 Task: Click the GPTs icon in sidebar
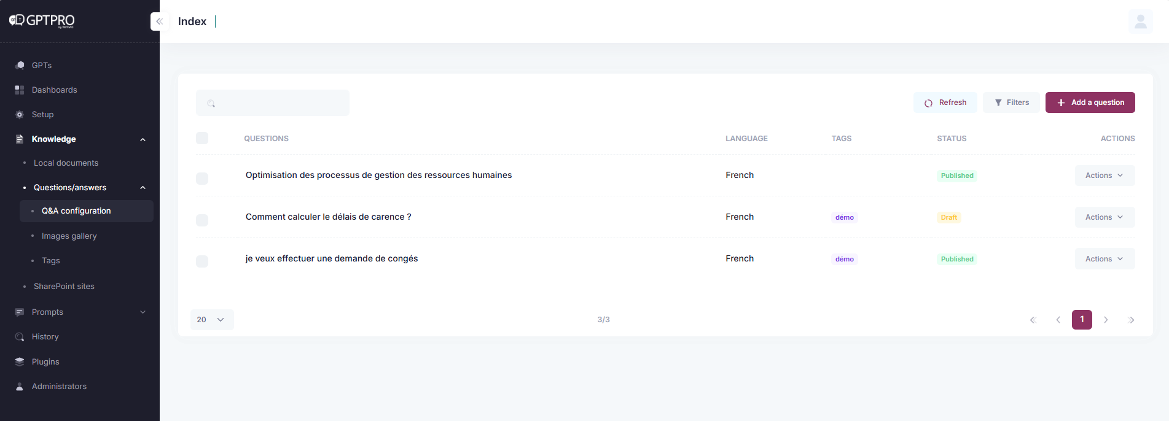(20, 65)
